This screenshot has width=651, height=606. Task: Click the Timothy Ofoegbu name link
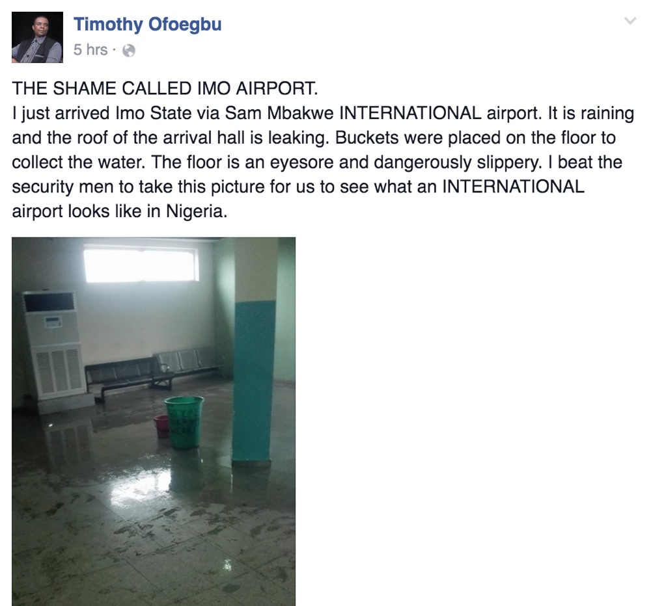tap(147, 24)
